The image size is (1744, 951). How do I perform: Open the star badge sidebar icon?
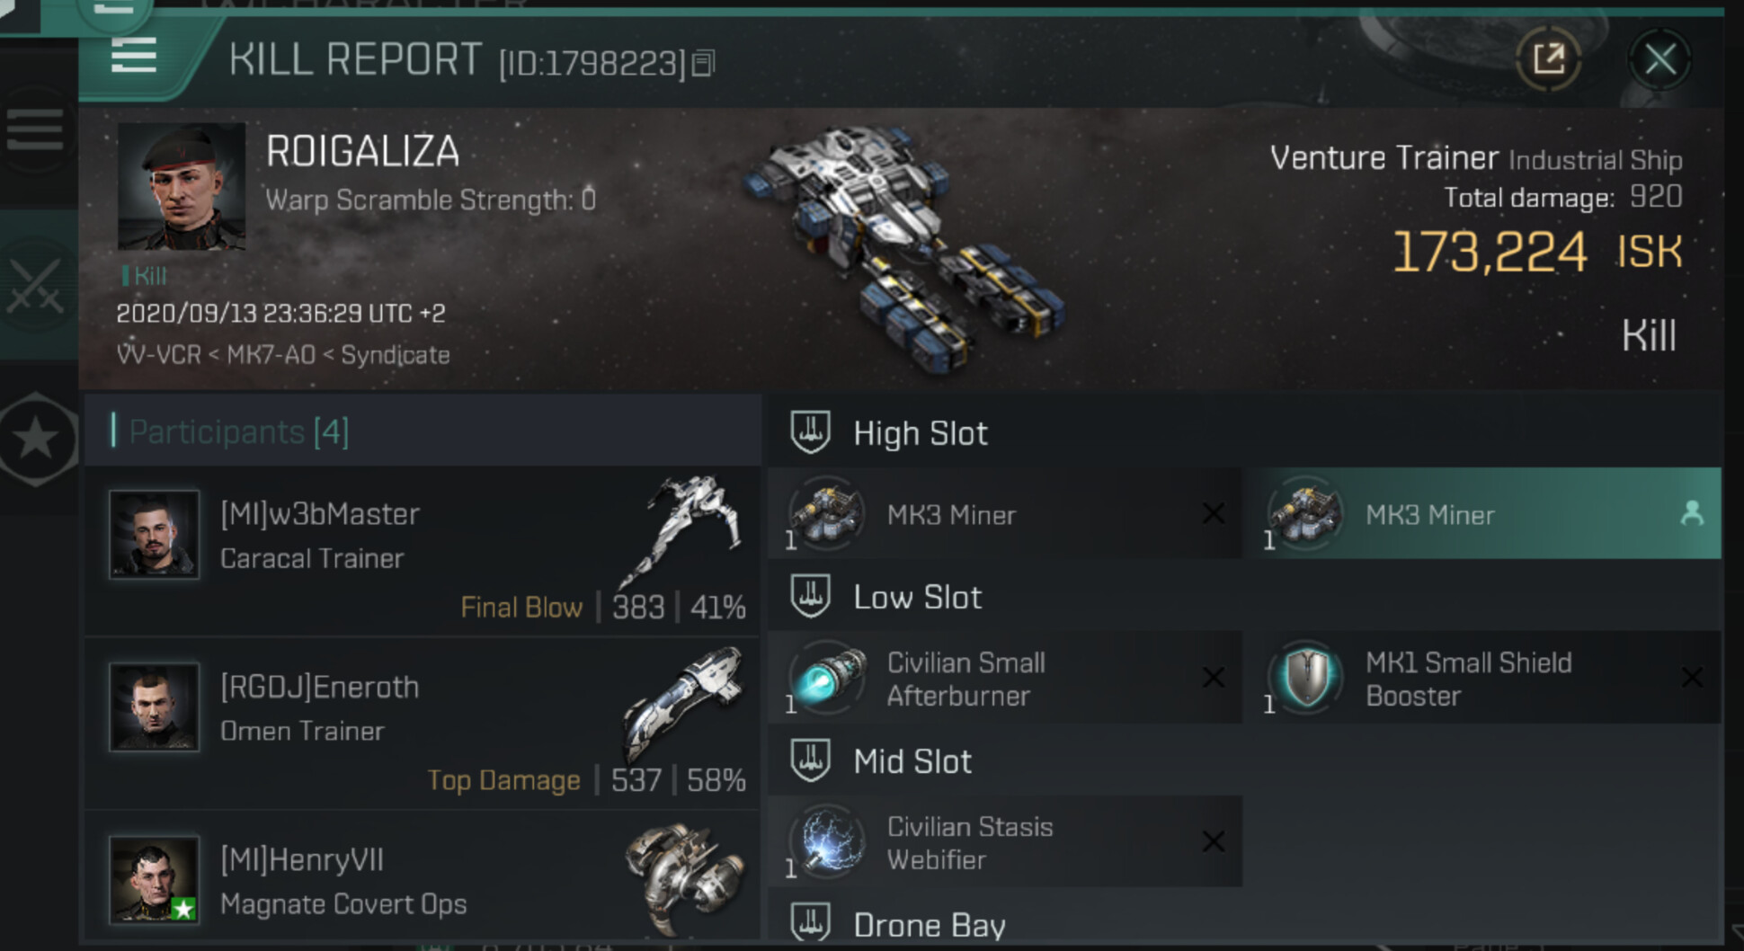tap(37, 439)
